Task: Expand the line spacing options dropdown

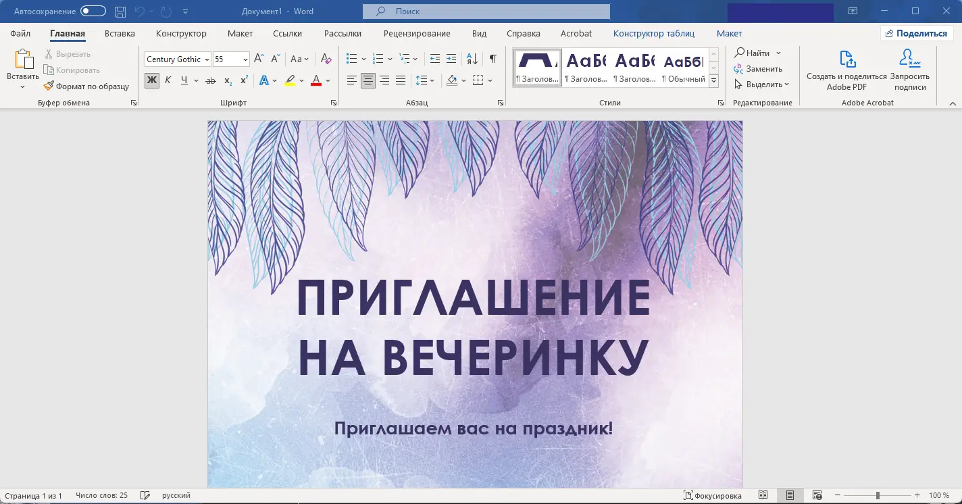Action: tap(432, 80)
